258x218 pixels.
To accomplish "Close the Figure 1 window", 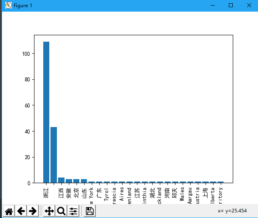I will [249, 6].
